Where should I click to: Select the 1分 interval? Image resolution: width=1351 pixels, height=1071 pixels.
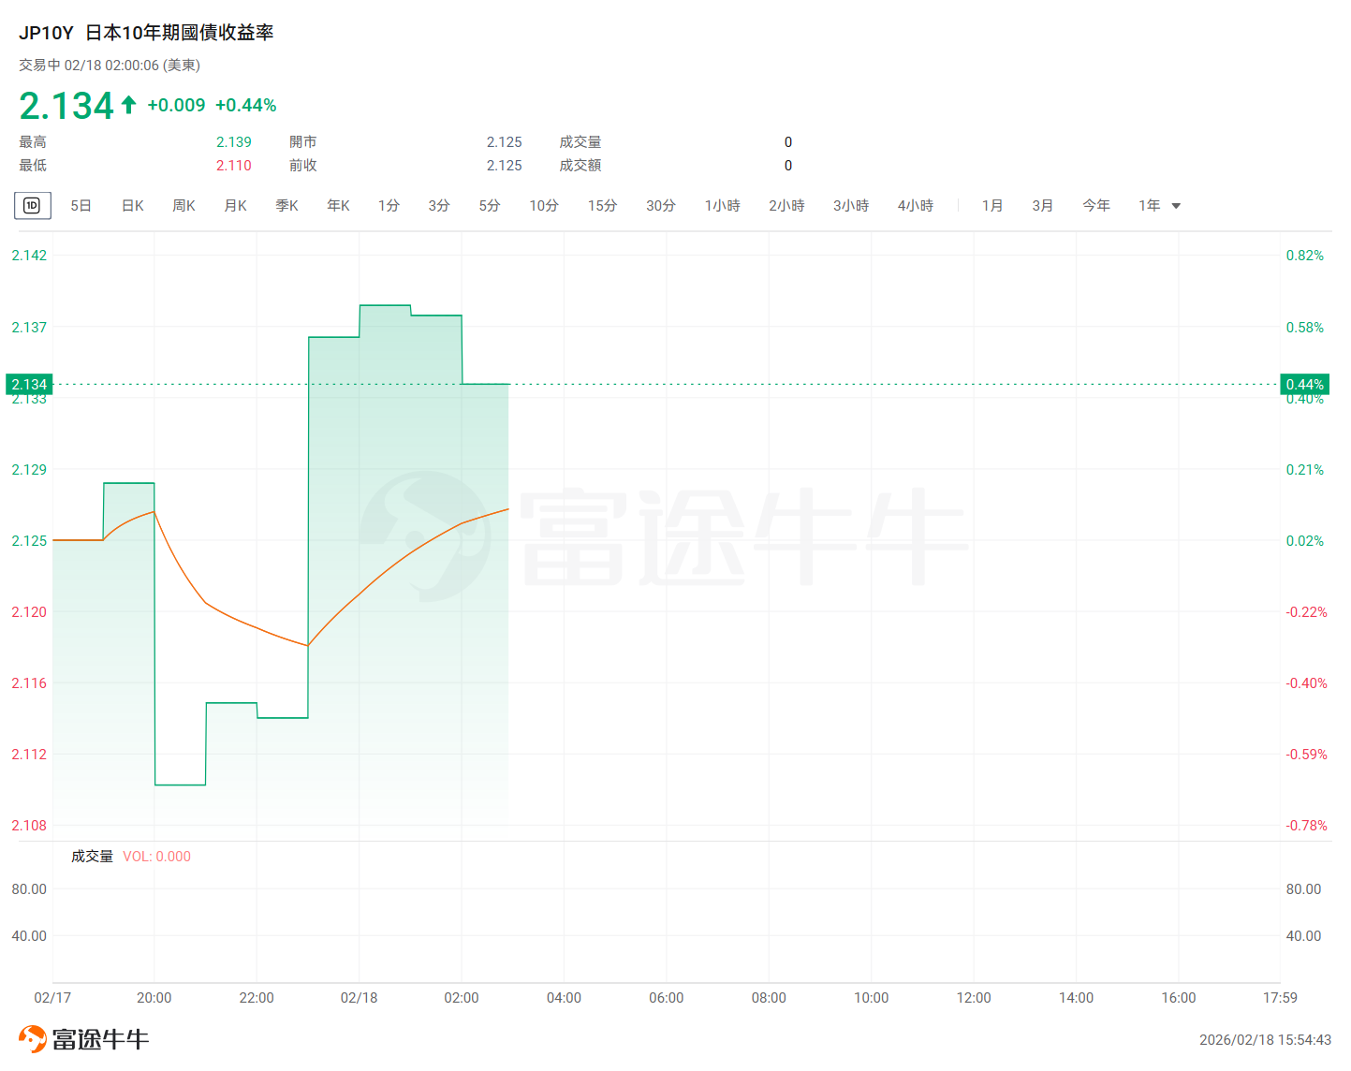point(389,206)
